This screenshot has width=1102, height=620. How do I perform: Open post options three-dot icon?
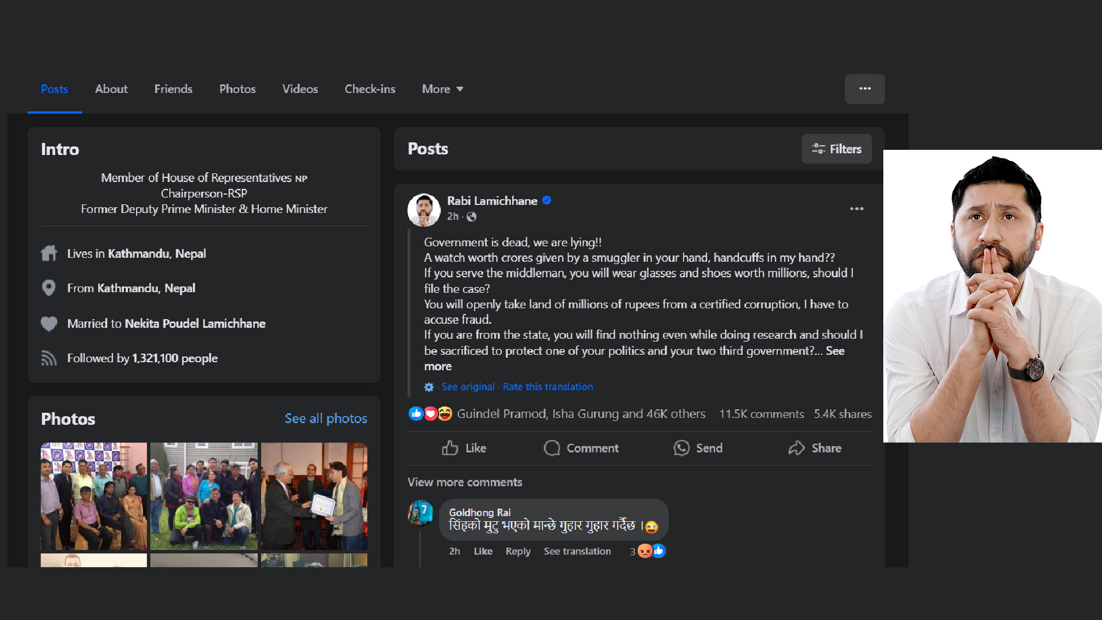pyautogui.click(x=856, y=209)
